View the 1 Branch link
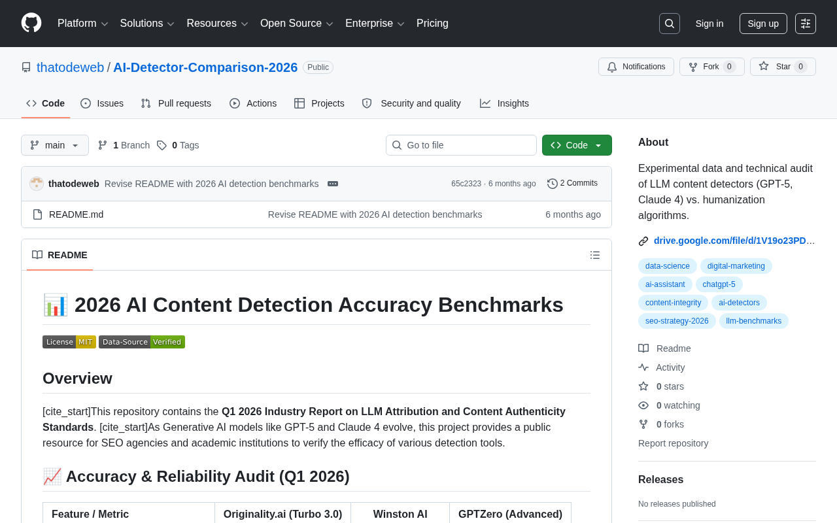Screen dimensions: 837x523 tap(124, 145)
